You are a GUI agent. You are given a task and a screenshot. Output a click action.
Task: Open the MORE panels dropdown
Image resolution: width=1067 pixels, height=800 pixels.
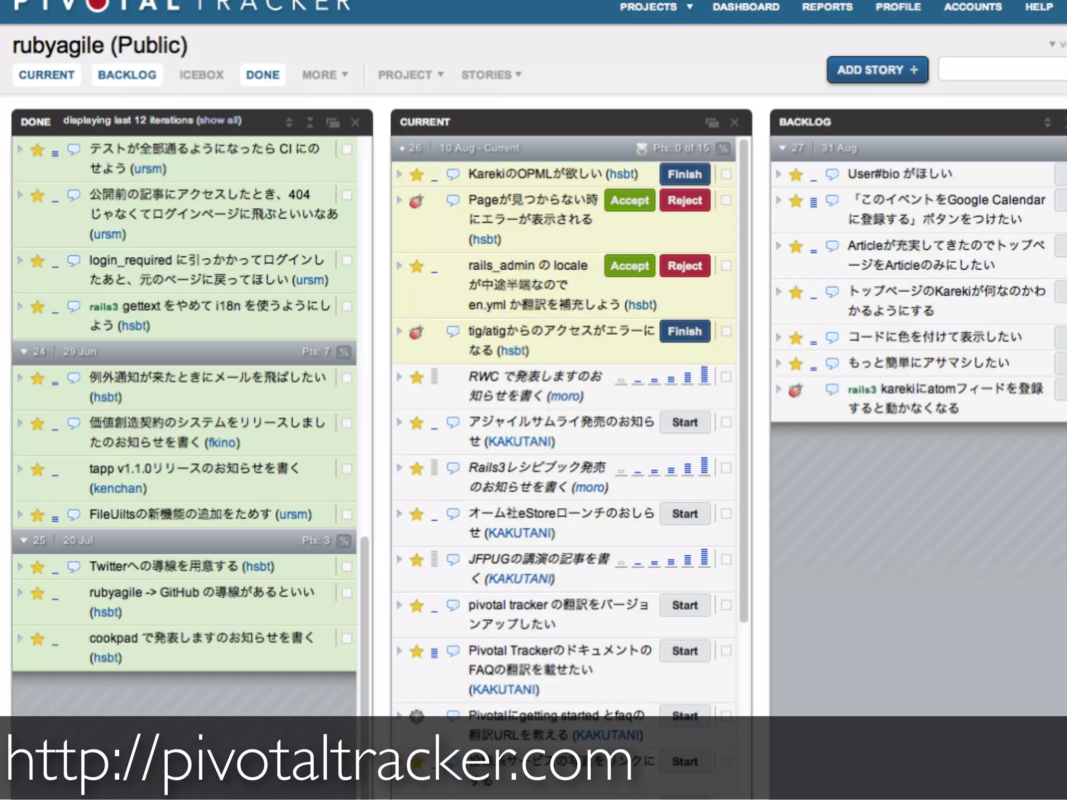325,75
